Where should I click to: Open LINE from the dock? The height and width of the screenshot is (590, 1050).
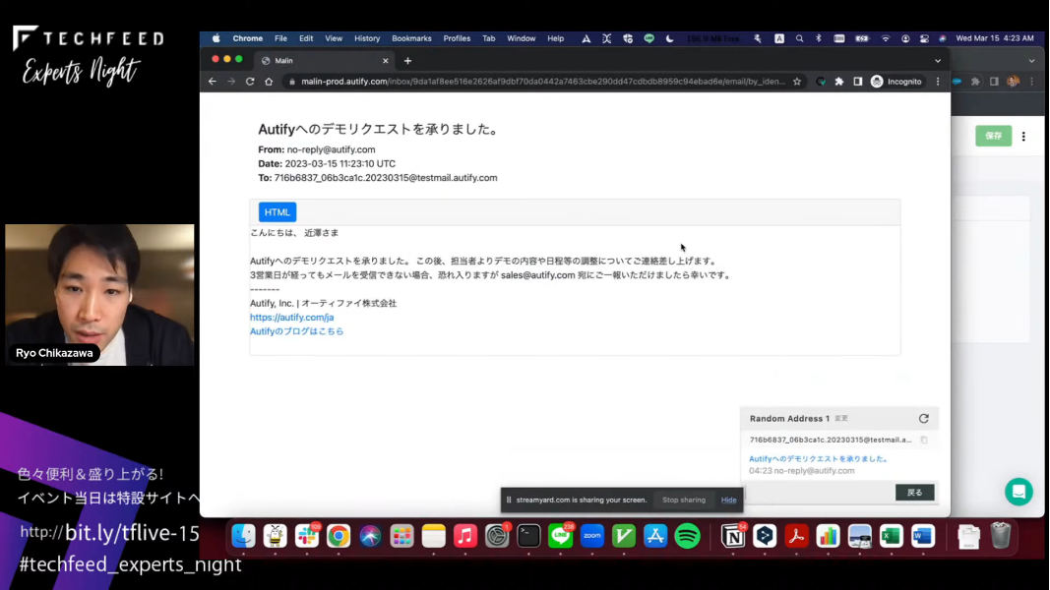(x=561, y=536)
